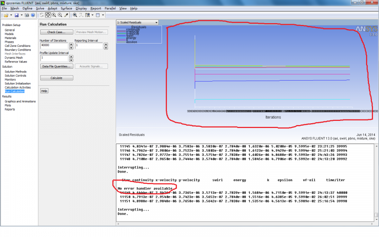Screen dimensions: 379x237
Task: Open Solution Controls task page
Action: (x=16, y=75)
